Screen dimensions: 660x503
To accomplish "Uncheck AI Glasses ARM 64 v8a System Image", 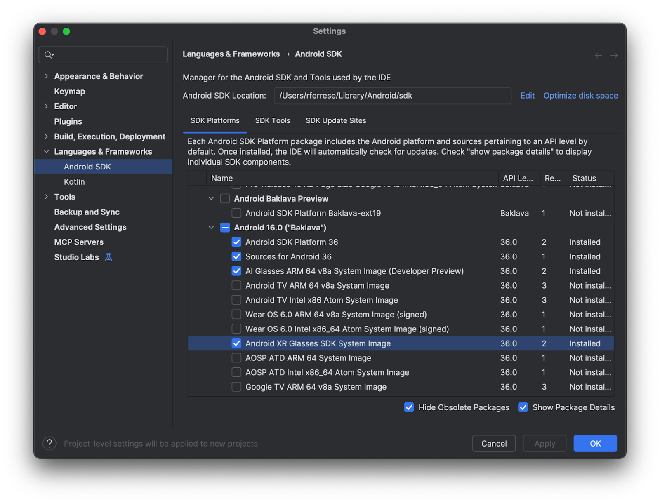I will click(236, 271).
